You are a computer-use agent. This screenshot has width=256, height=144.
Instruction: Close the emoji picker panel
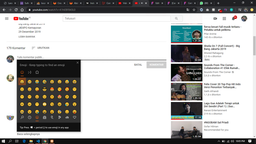tap(77, 63)
